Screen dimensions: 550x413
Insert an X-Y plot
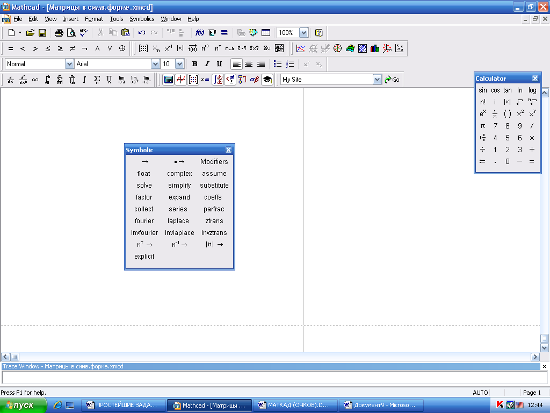[301, 48]
